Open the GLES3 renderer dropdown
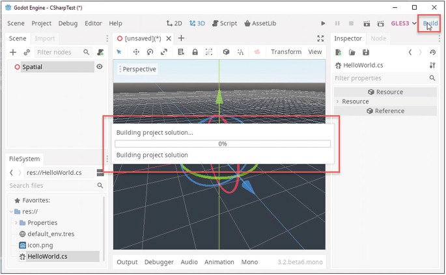This screenshot has width=446, height=275. [404, 23]
